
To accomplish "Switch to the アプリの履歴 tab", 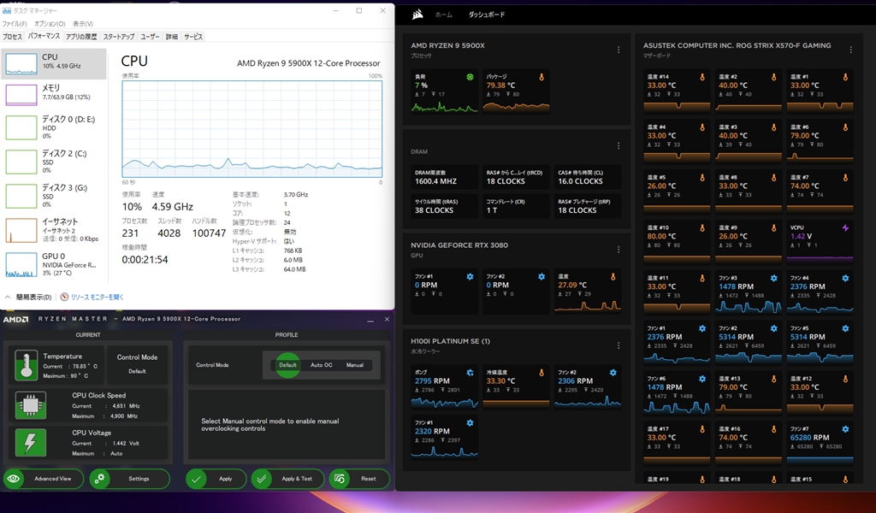I will click(x=81, y=37).
